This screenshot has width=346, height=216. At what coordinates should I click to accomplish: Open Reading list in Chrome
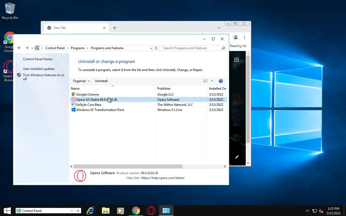[238, 46]
